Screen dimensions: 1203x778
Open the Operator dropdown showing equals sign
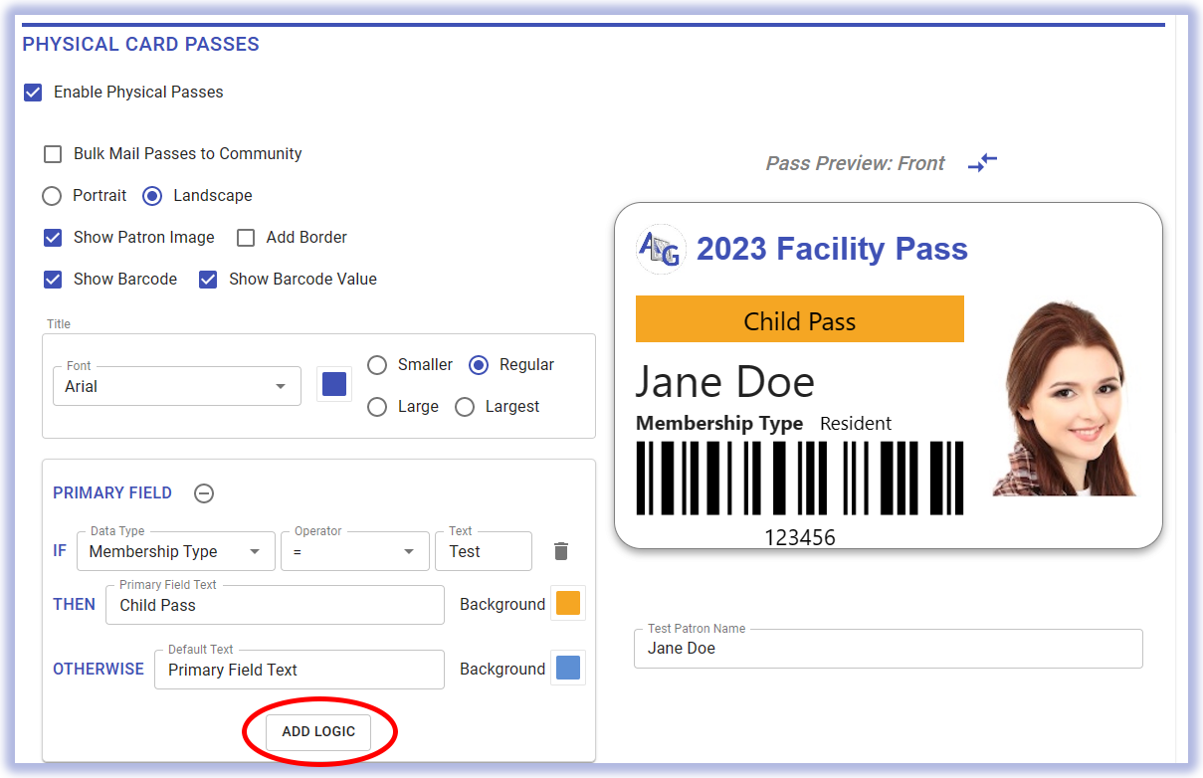click(x=355, y=551)
